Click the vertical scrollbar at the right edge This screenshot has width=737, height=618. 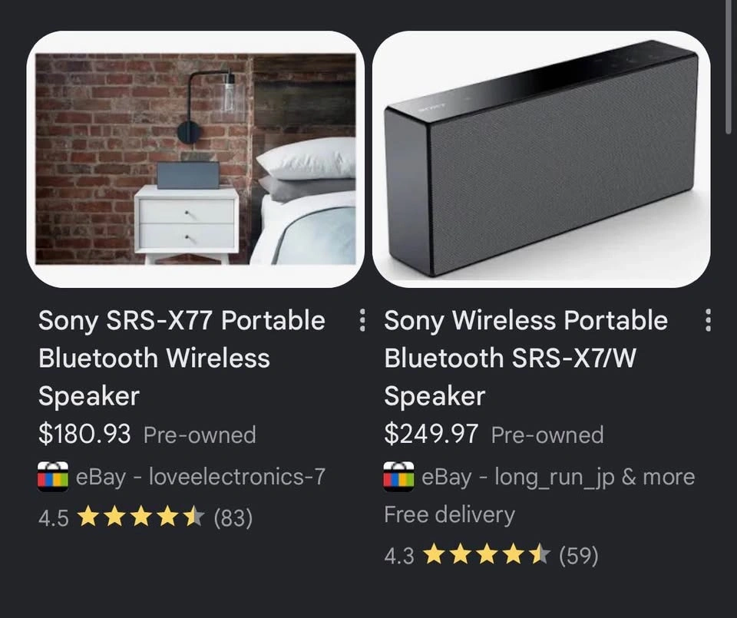coord(729,66)
